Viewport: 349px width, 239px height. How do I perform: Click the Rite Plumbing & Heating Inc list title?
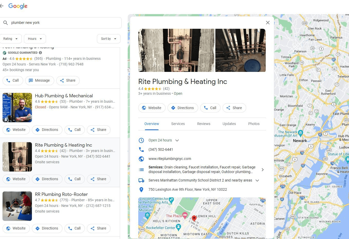63,145
